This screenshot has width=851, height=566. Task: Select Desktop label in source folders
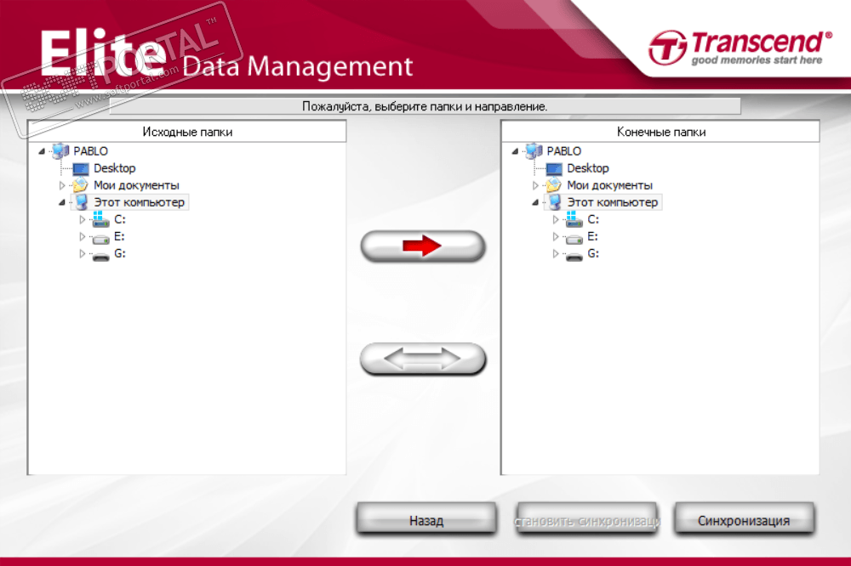[x=115, y=168]
